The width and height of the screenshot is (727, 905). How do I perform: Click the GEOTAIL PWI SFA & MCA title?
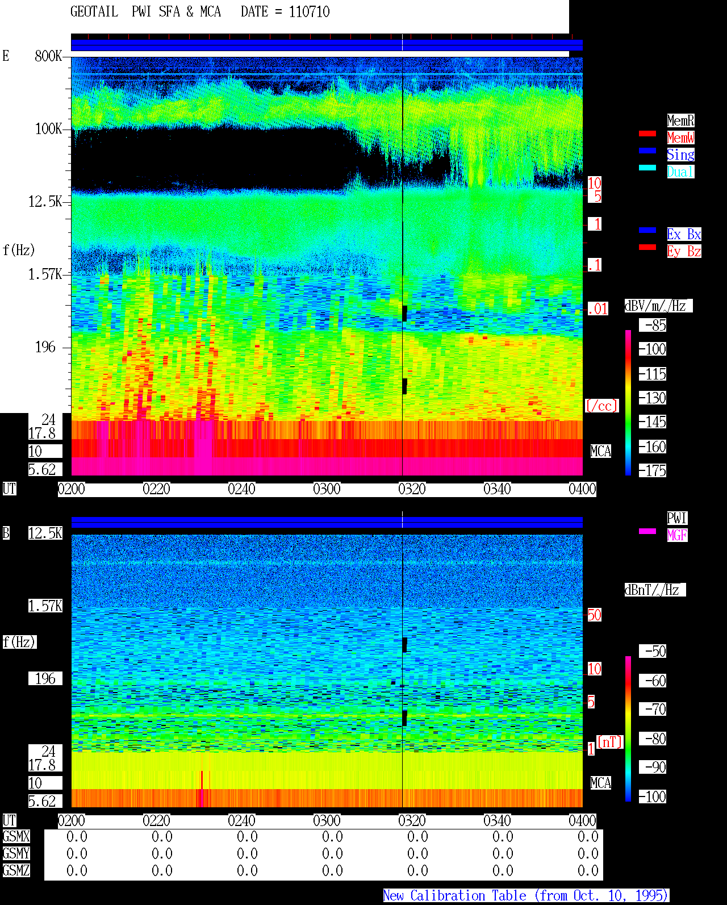[145, 12]
